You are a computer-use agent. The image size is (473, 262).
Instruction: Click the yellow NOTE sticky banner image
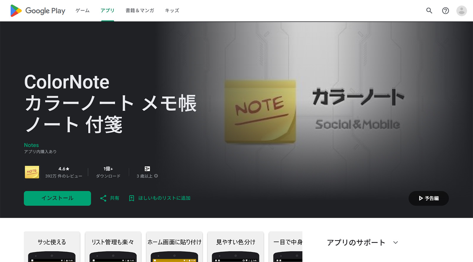[x=260, y=111]
